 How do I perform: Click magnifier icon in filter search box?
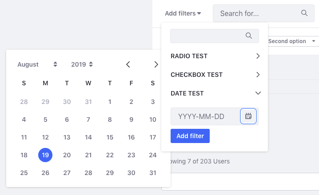click(249, 36)
